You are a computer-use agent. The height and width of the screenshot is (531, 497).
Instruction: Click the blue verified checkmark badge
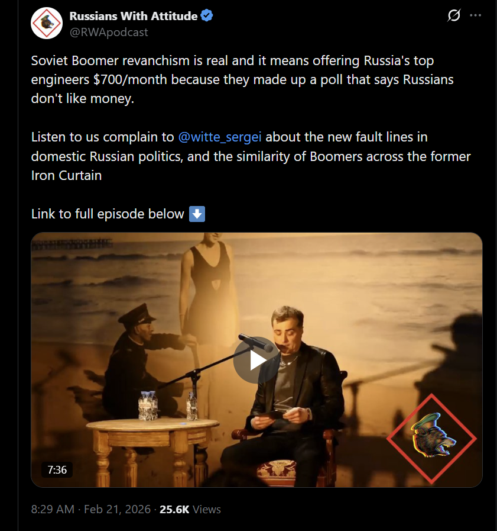[206, 16]
